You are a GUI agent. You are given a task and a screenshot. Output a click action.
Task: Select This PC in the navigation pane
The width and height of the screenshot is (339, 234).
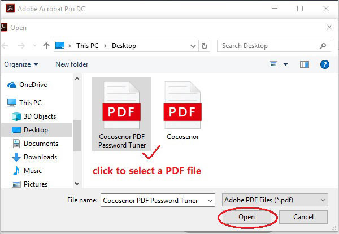[x=31, y=102]
